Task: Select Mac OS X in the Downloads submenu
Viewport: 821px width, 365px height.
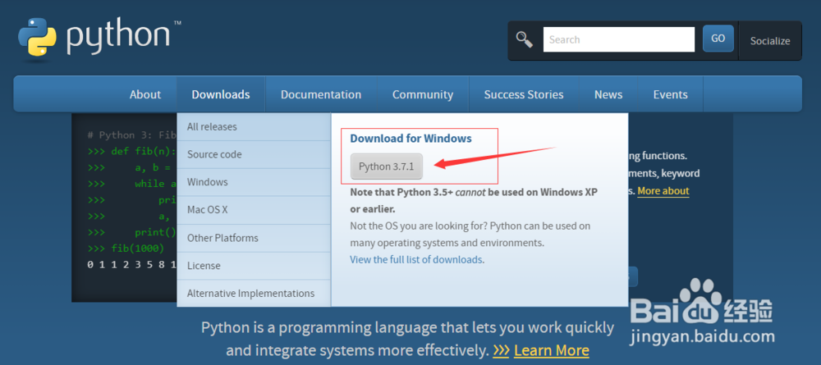Action: click(254, 210)
